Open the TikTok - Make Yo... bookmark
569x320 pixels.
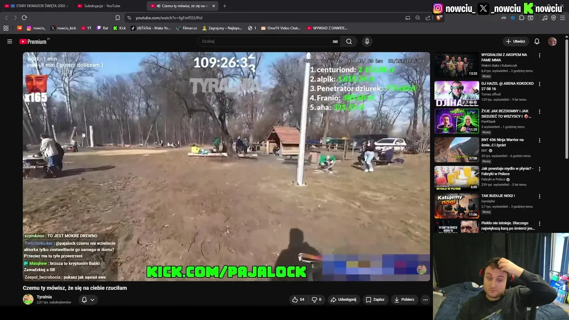click(150, 28)
